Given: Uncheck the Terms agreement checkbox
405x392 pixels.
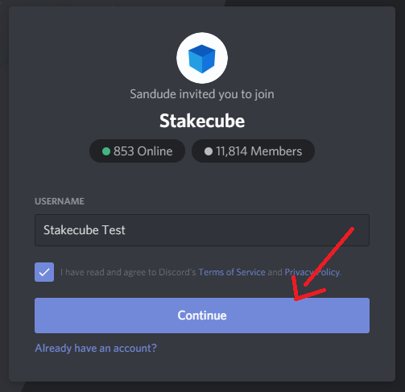Looking at the screenshot, I should coord(44,272).
